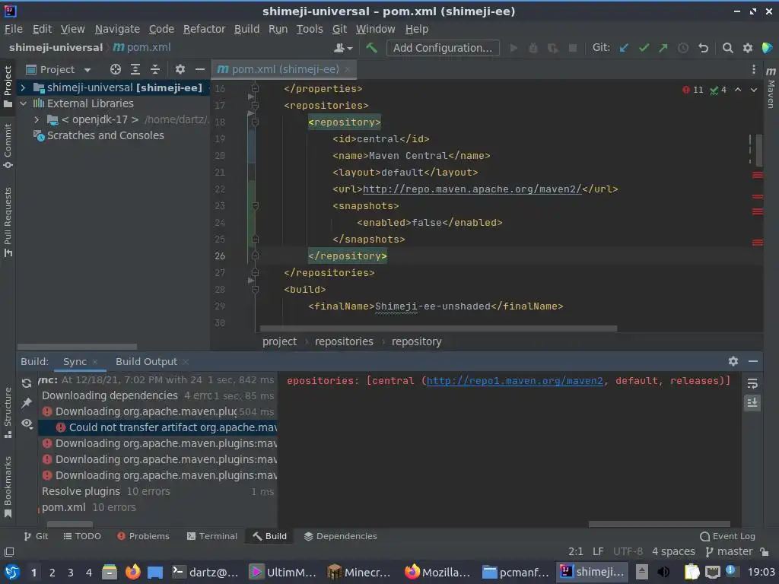Image resolution: width=779 pixels, height=584 pixels.
Task: Click the Reload Maven sync icon
Action: [27, 383]
